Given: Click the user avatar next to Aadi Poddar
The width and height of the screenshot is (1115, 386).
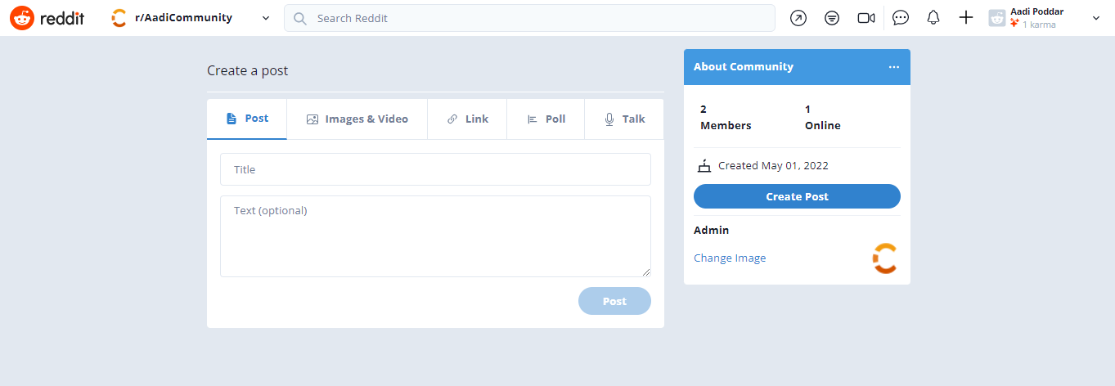Looking at the screenshot, I should [x=997, y=18].
